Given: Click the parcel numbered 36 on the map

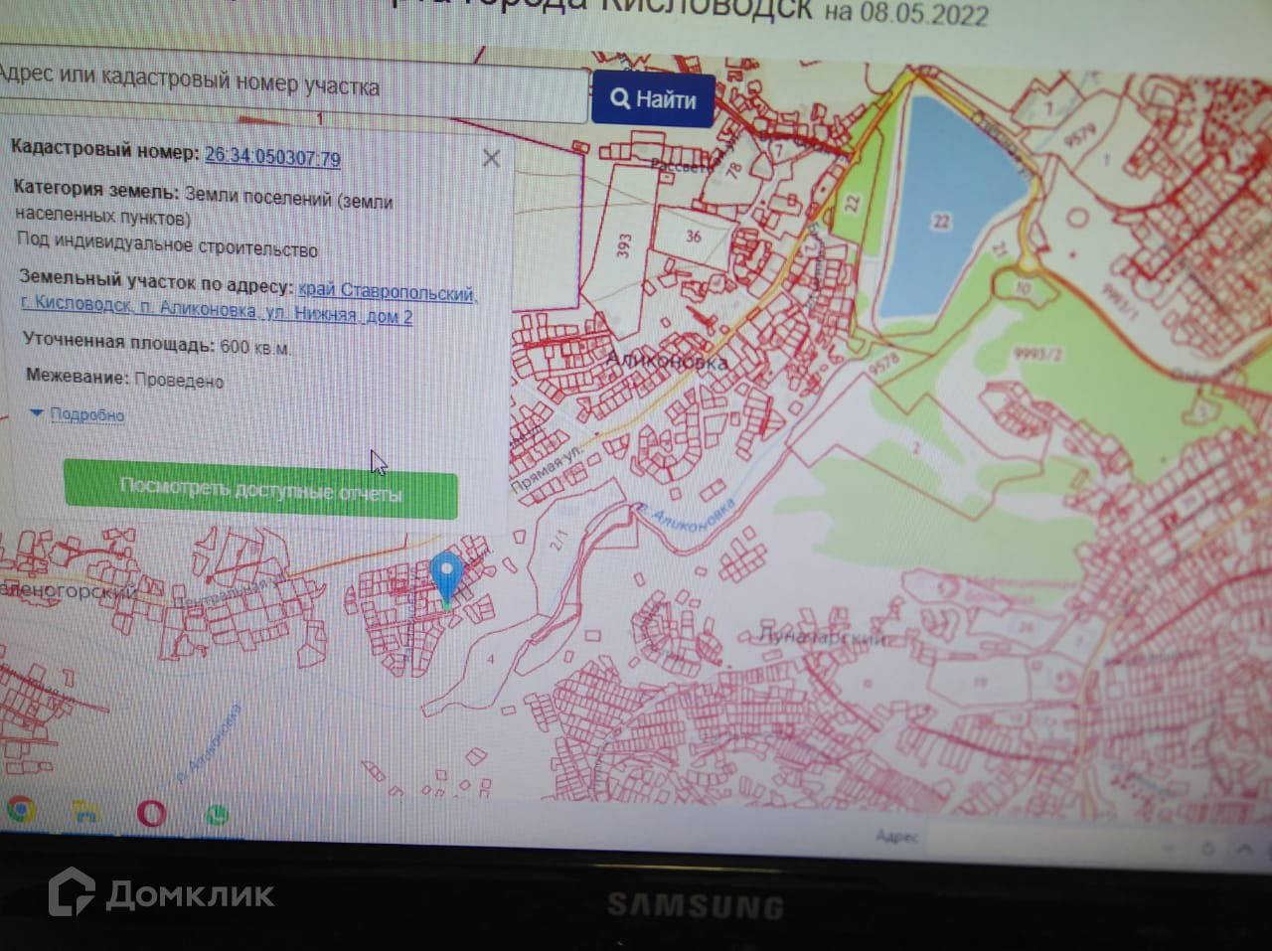Looking at the screenshot, I should [x=694, y=237].
